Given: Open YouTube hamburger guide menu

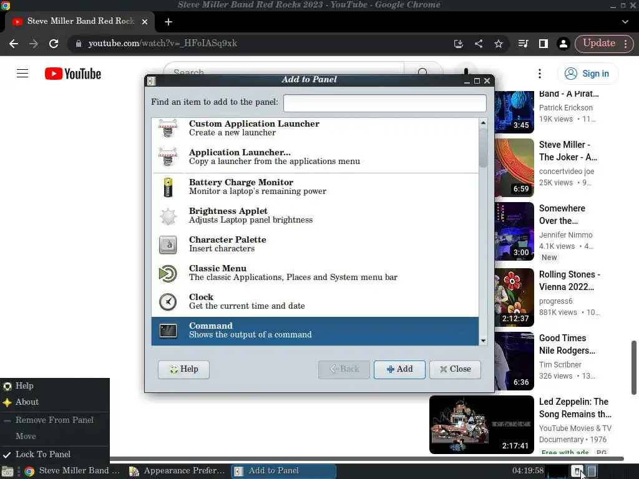Looking at the screenshot, I should click(22, 74).
